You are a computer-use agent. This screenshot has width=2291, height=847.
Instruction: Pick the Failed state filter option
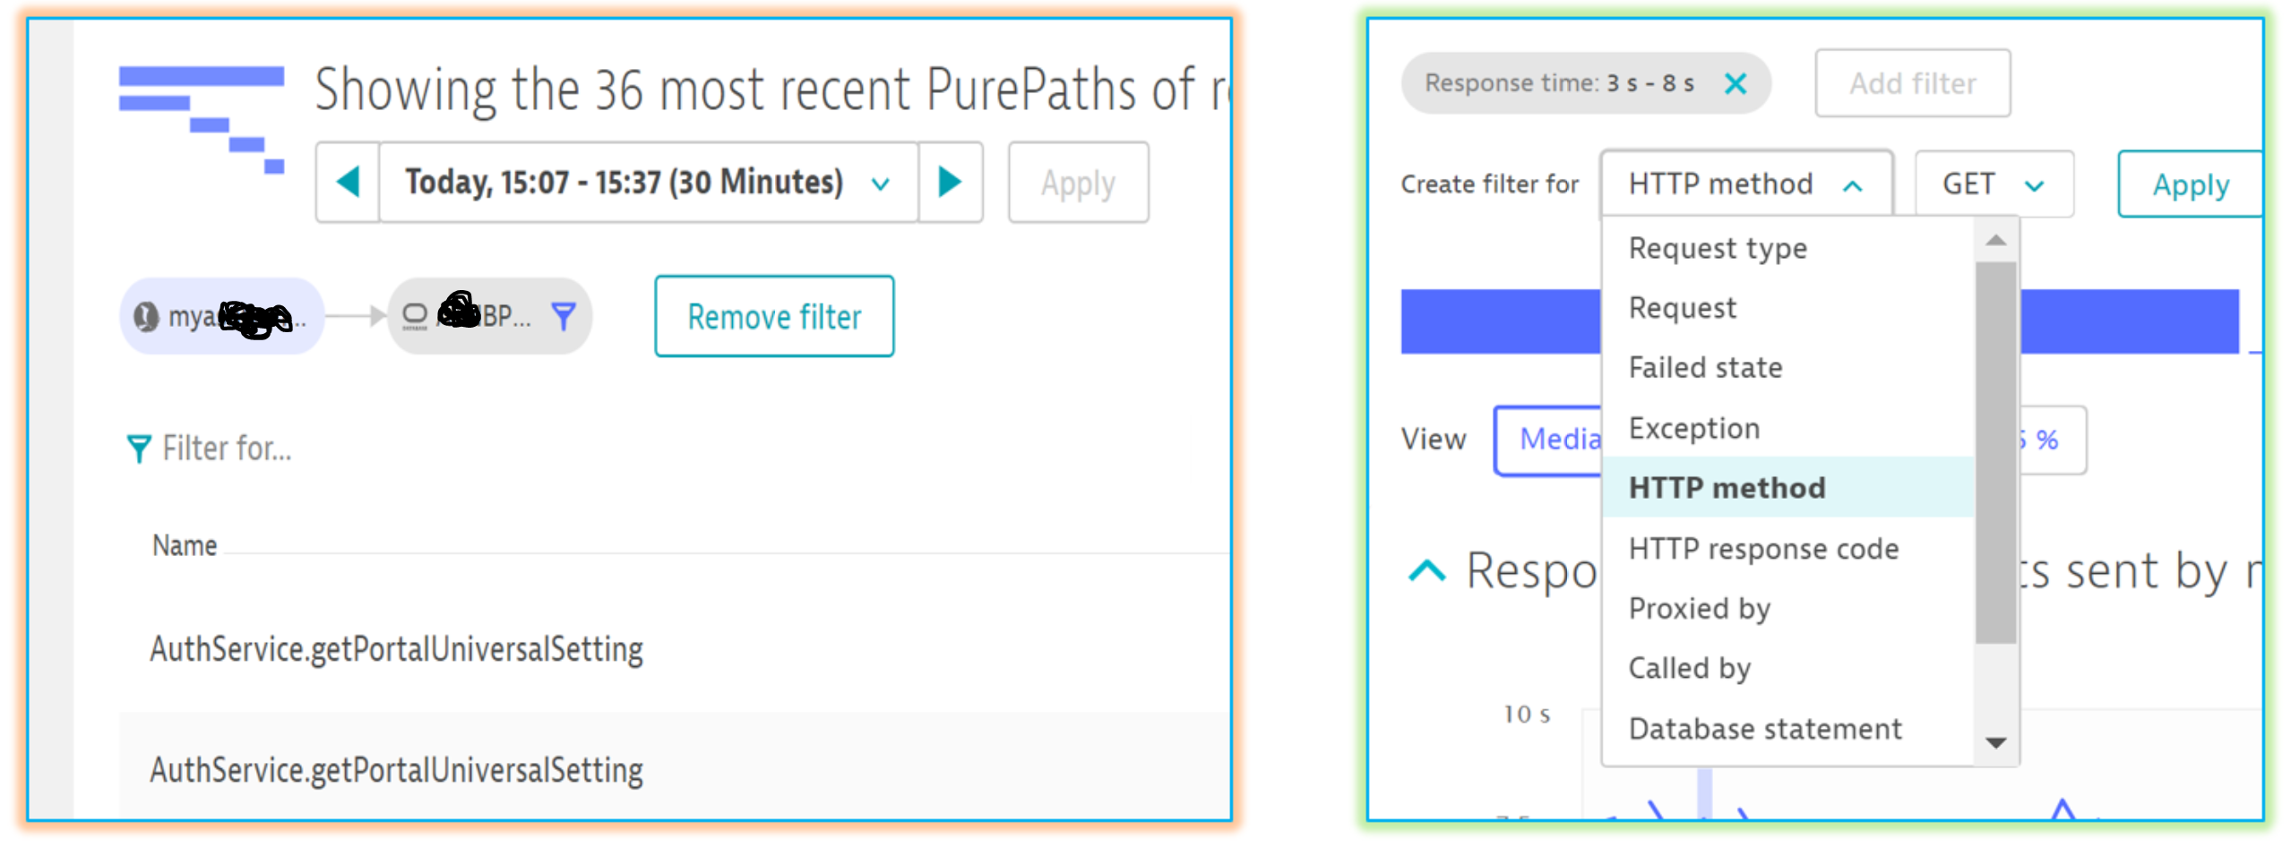(x=1704, y=367)
